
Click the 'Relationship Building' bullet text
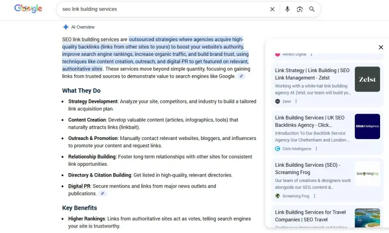coord(92,156)
